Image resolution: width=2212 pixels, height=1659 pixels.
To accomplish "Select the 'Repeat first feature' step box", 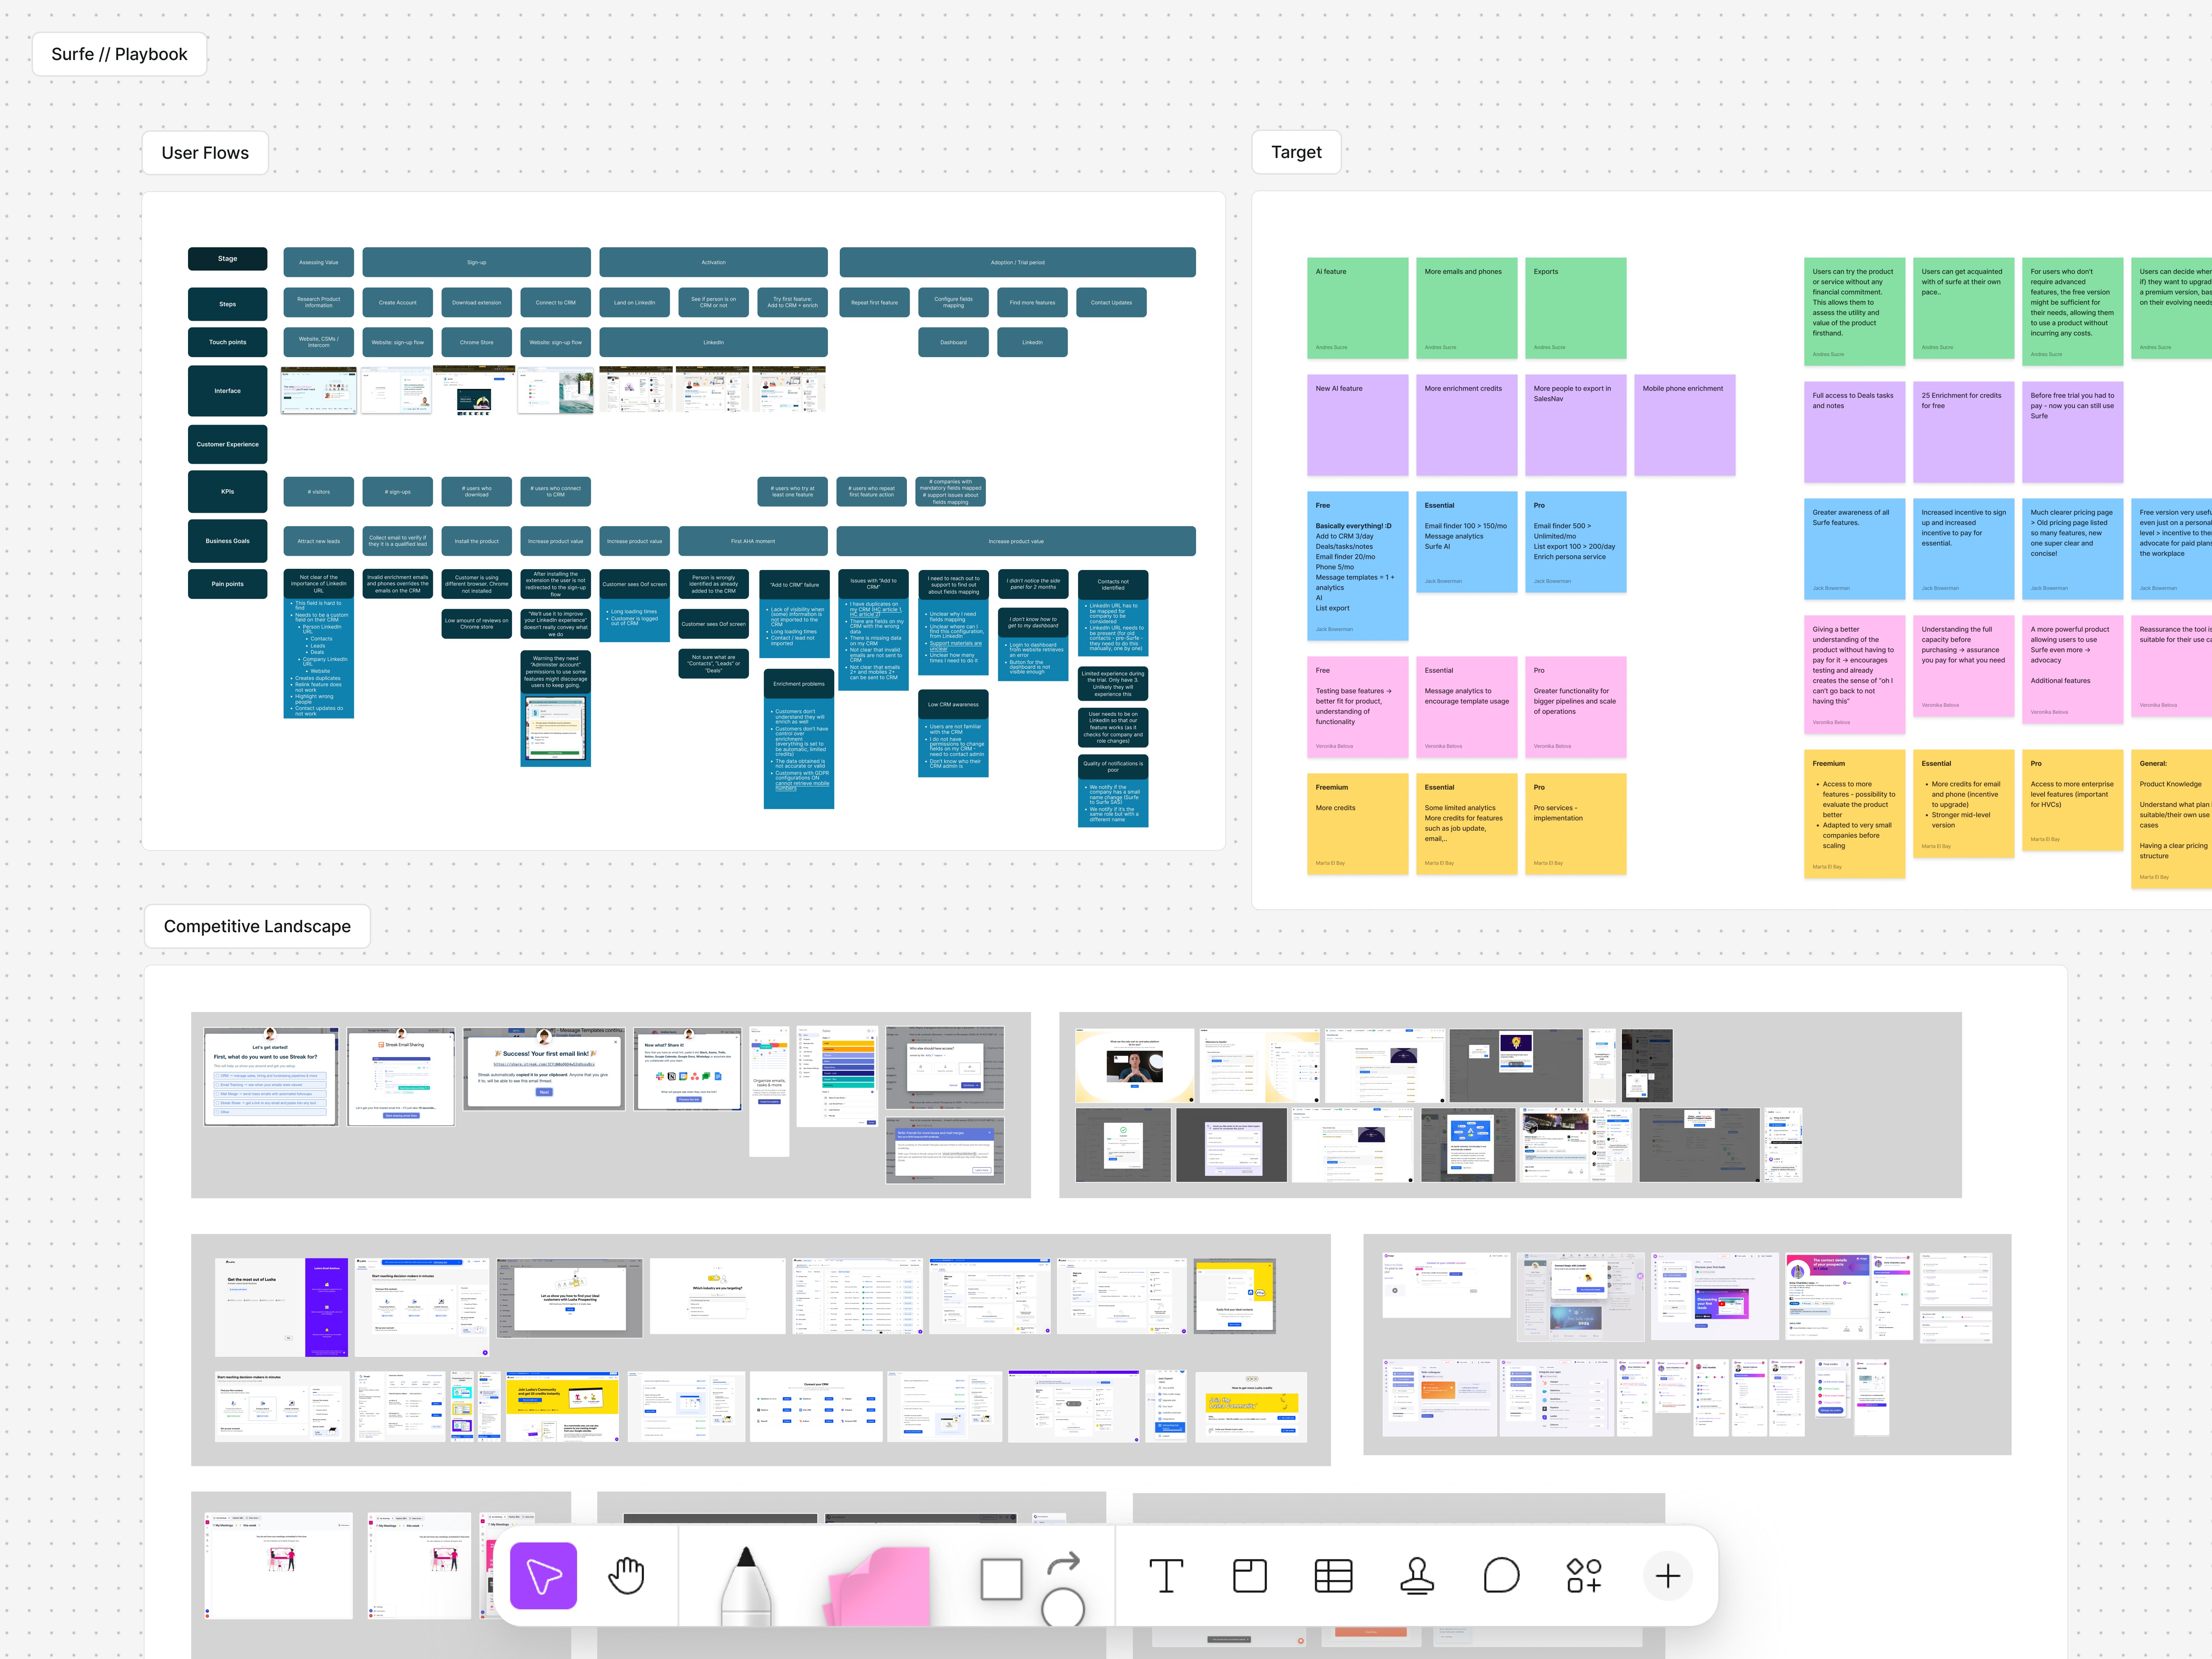I will pos(875,302).
